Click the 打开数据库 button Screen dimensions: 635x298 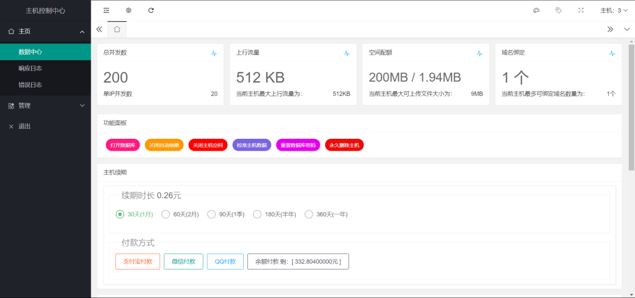click(123, 145)
